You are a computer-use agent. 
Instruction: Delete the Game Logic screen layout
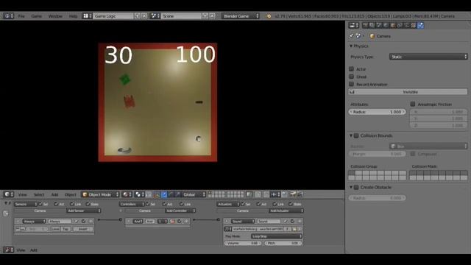click(x=144, y=16)
